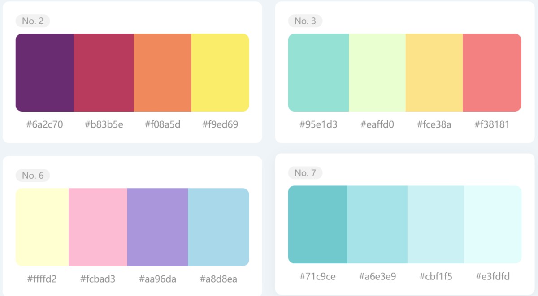
Task: Click the #e3fdfd hex code text
Action: coord(492,276)
